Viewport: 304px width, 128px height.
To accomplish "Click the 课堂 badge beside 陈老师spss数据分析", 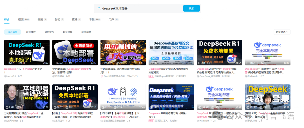I will (151, 76).
